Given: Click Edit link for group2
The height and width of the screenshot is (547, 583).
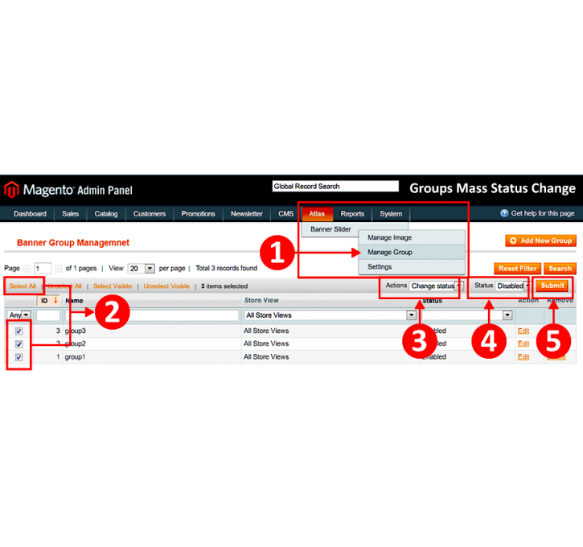Looking at the screenshot, I should [523, 343].
